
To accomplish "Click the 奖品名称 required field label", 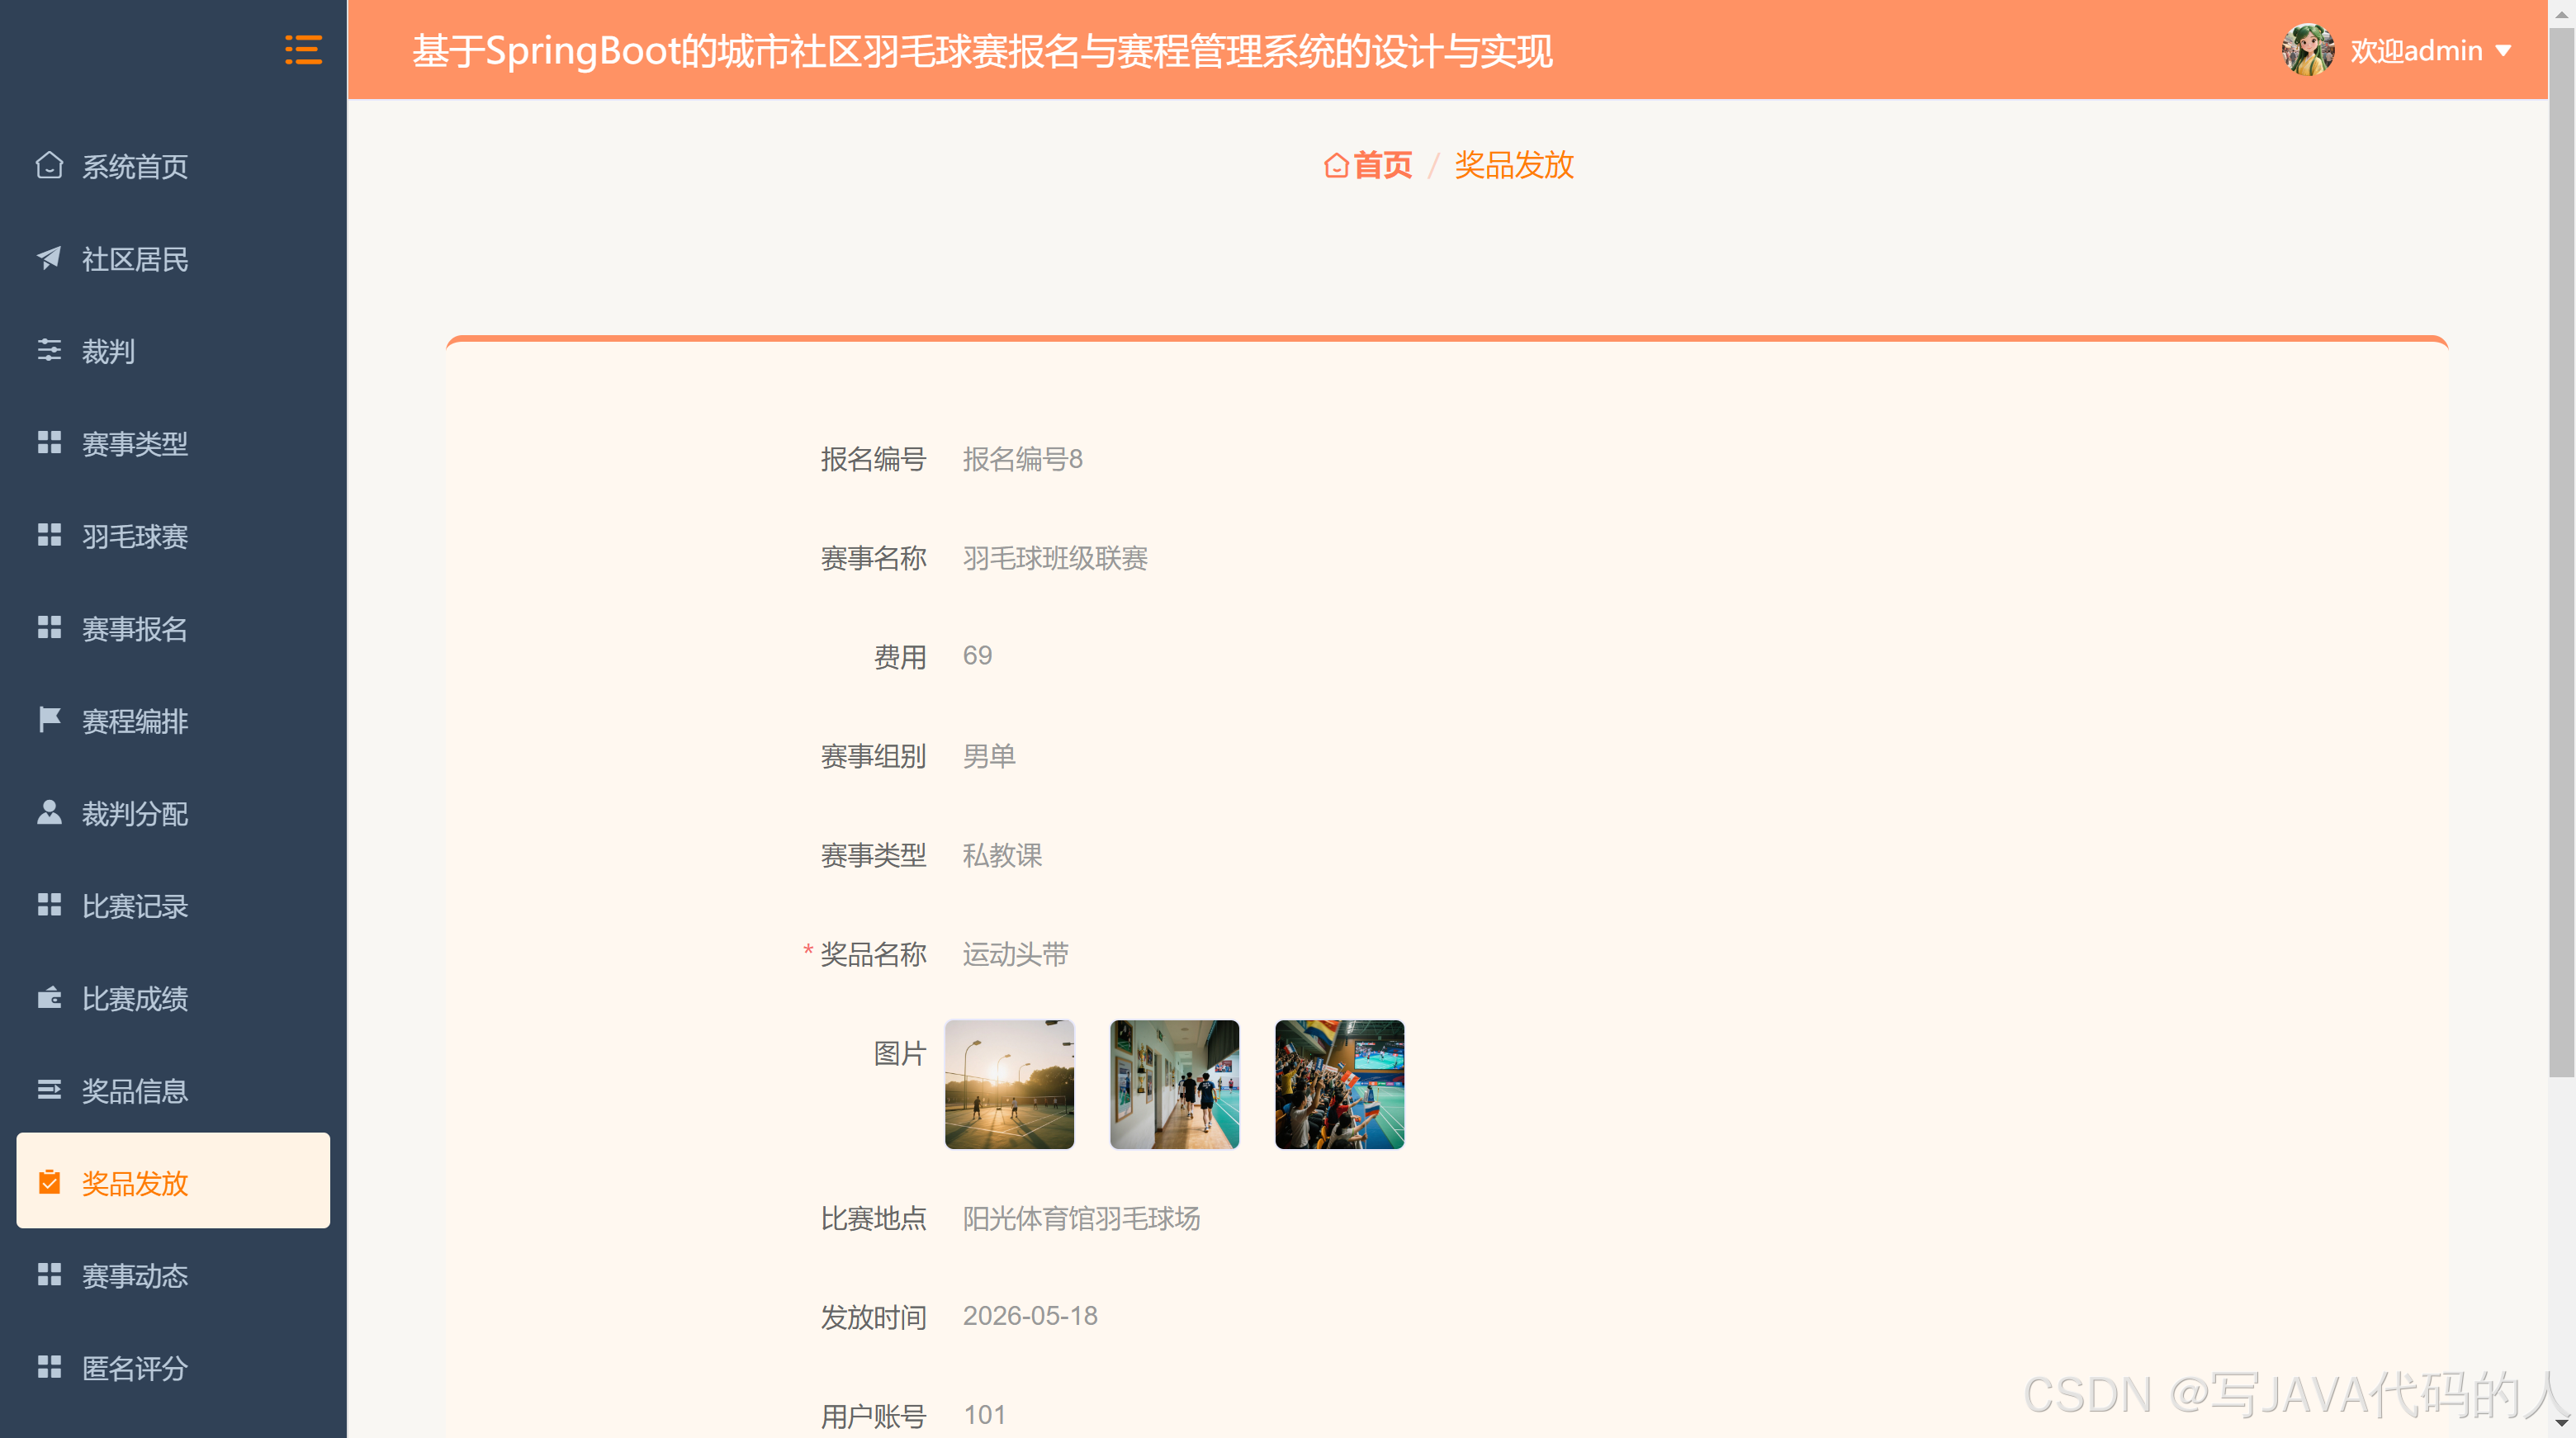I will pos(873,954).
